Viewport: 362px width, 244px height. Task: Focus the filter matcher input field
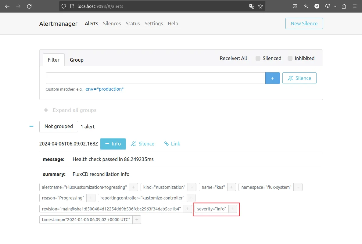155,78
